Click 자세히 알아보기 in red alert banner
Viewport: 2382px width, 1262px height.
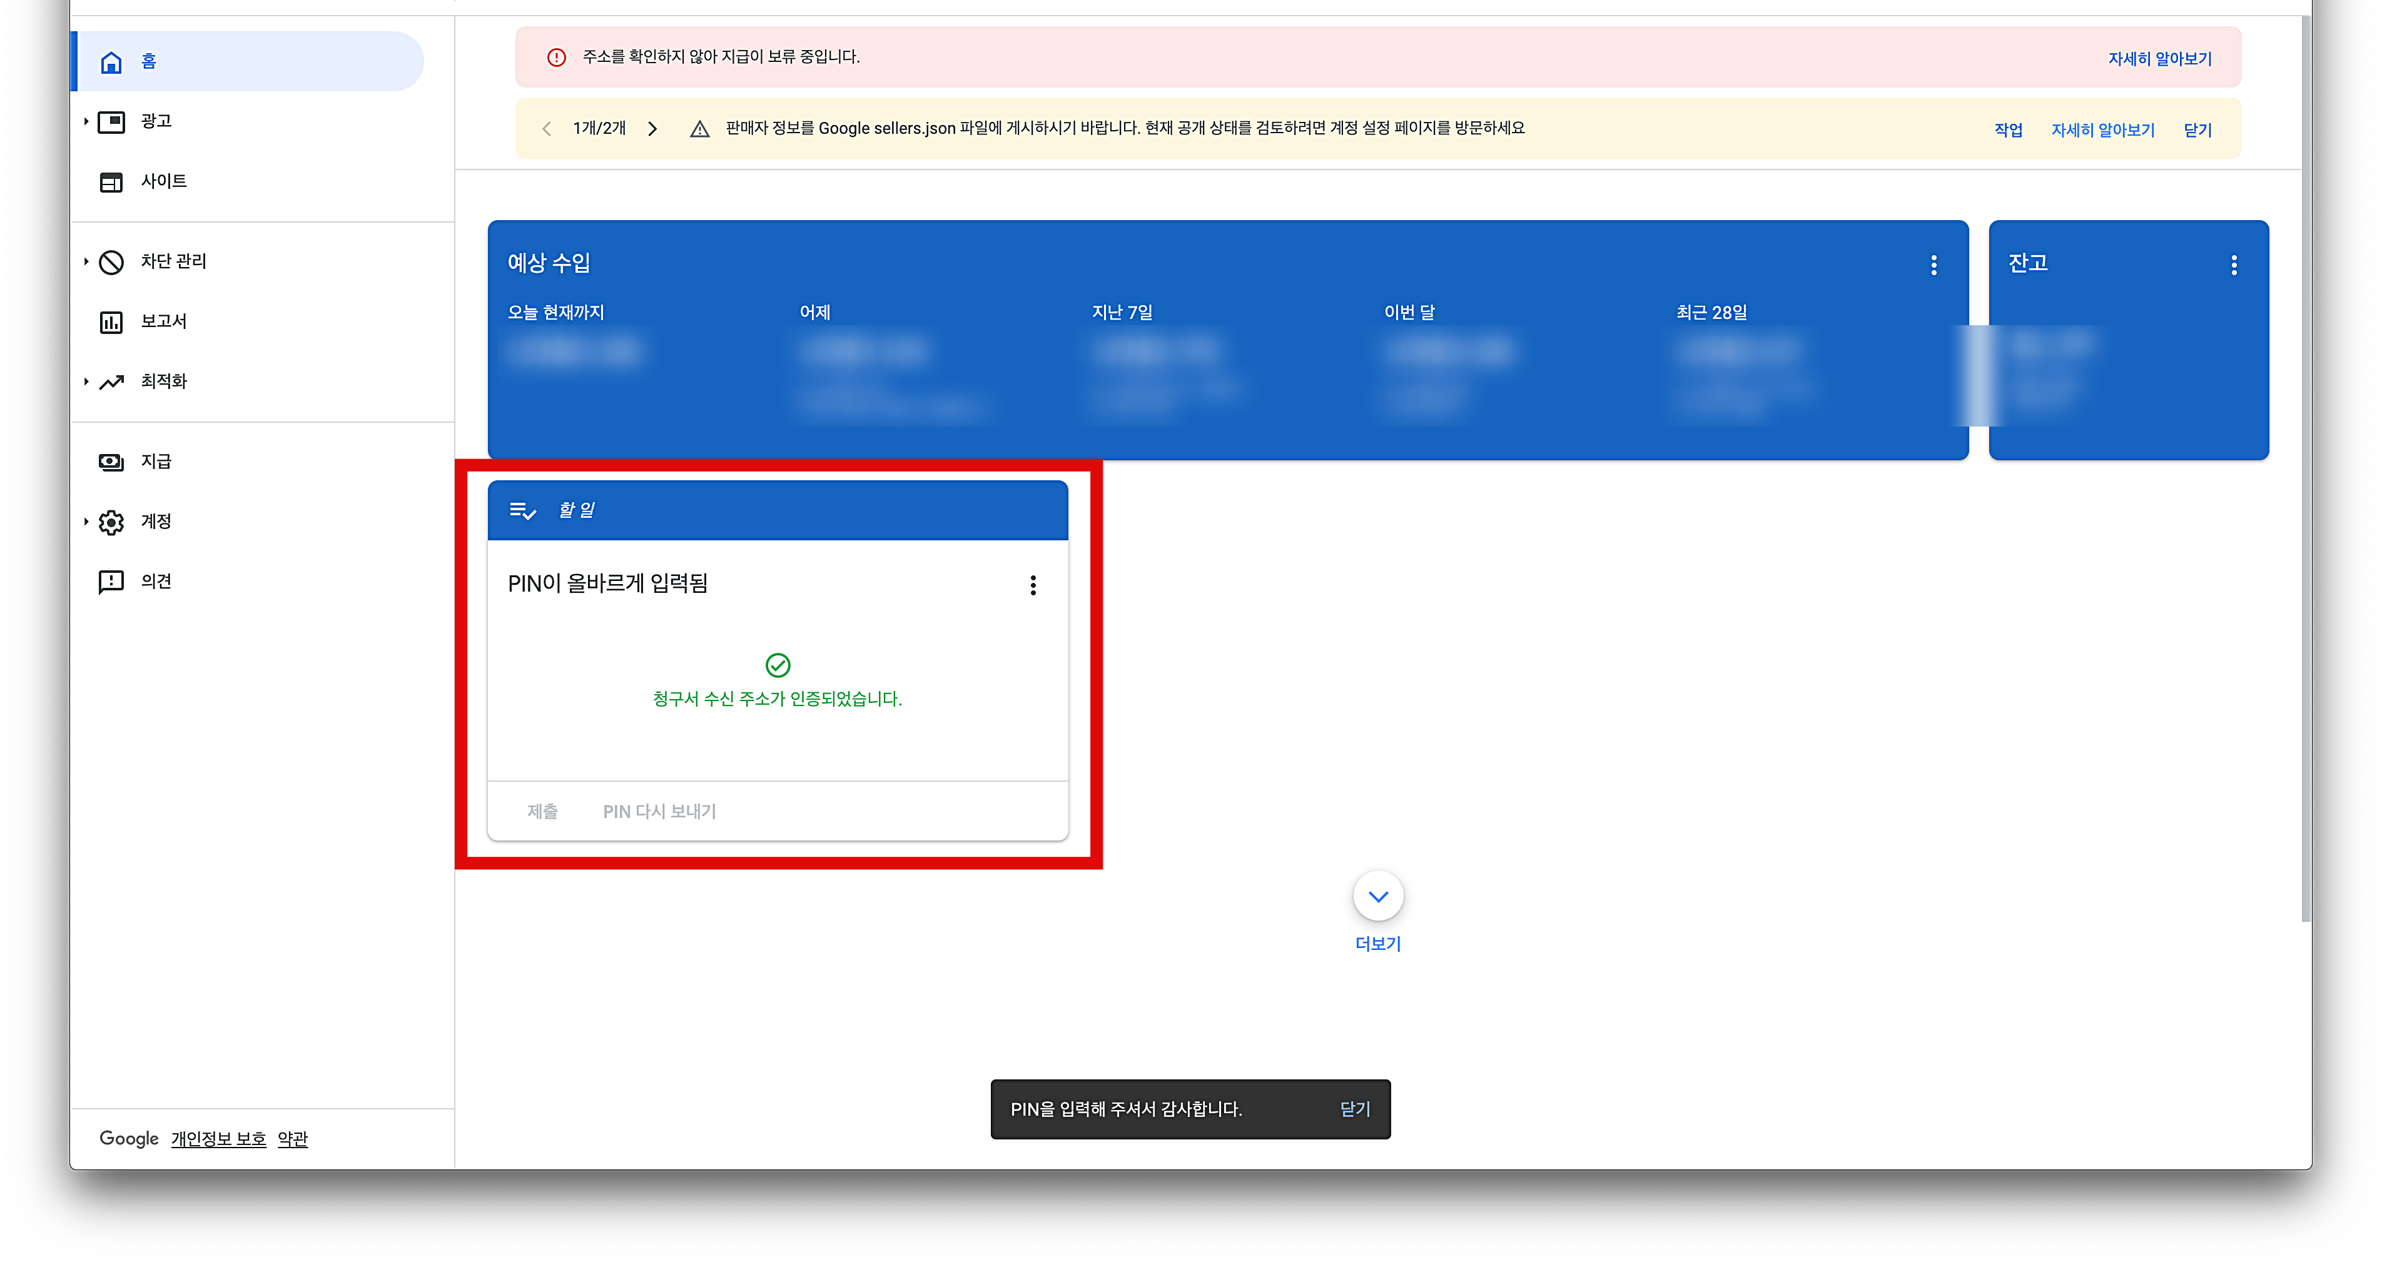click(x=2159, y=59)
